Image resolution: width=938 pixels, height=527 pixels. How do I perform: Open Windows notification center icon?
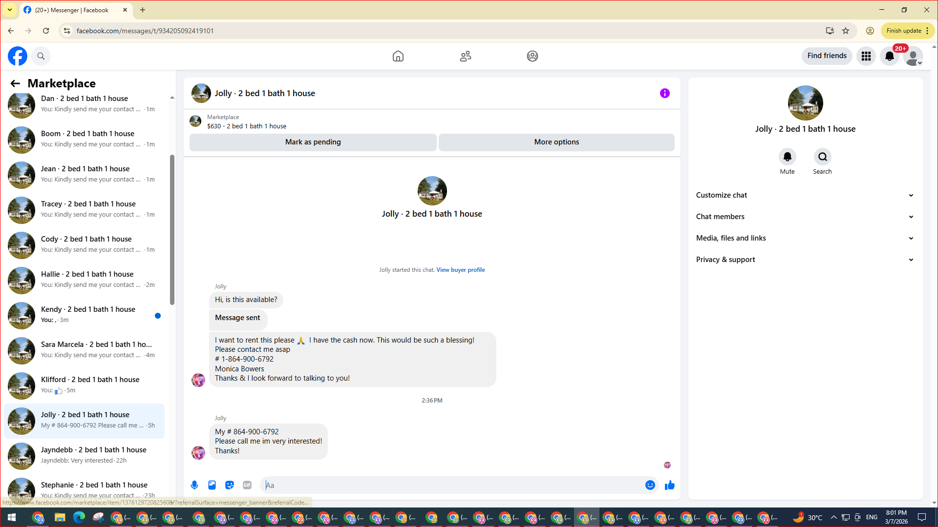pos(922,517)
